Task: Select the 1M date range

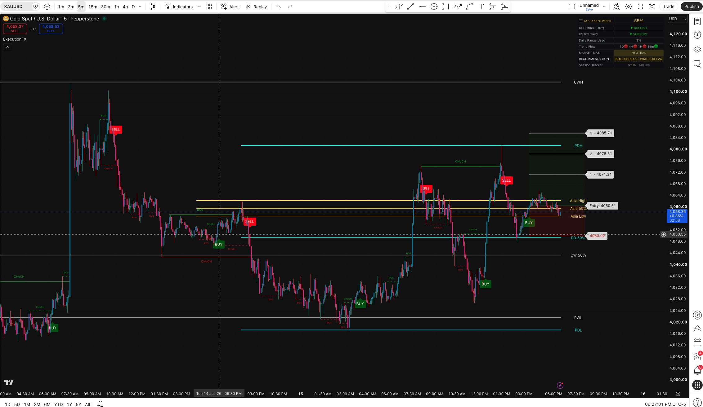Action: pyautogui.click(x=27, y=404)
